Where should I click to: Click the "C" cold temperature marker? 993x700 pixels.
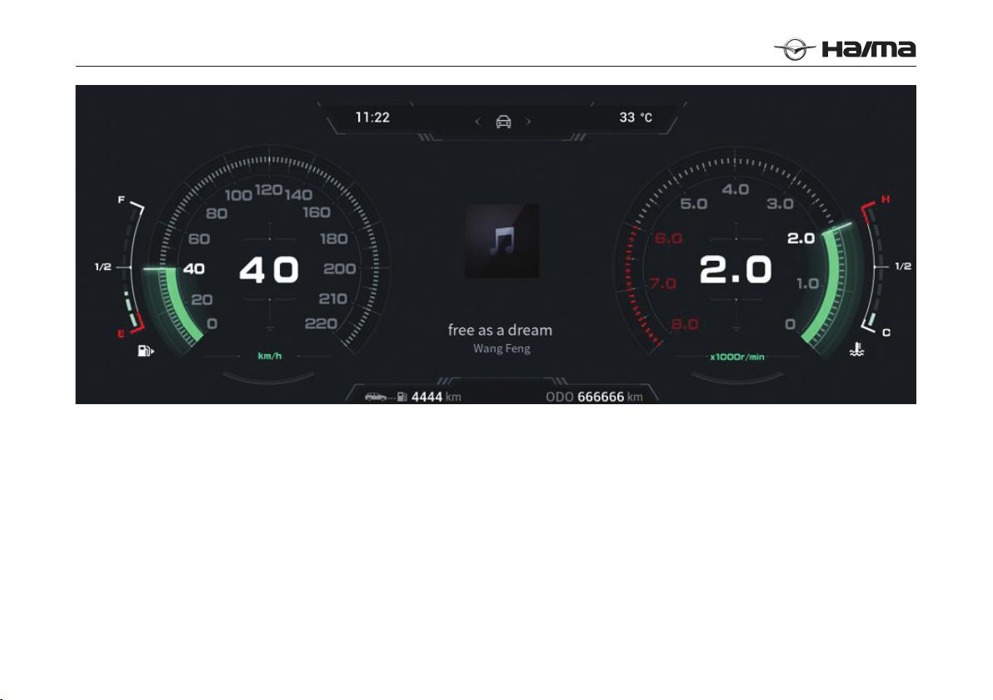(886, 332)
